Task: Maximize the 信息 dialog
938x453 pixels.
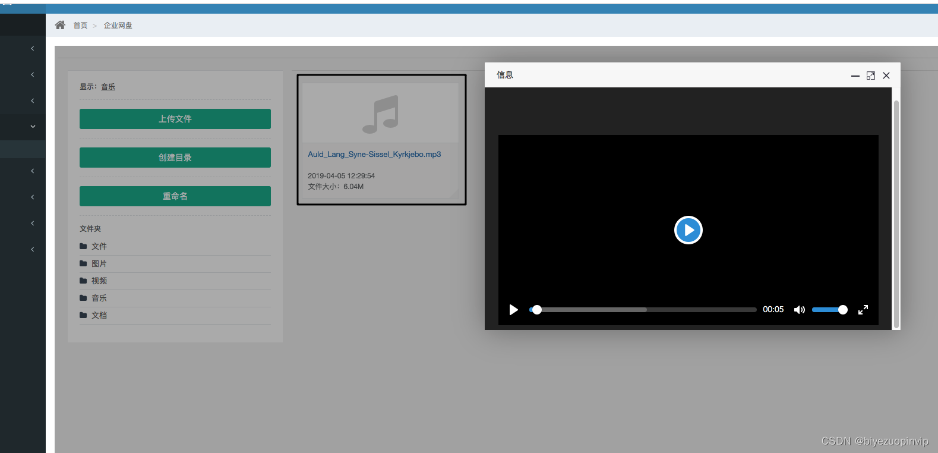Action: [x=871, y=75]
